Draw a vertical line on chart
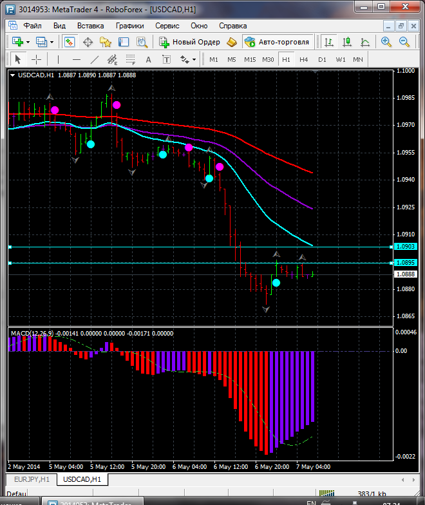425x505 pixels. [58, 59]
